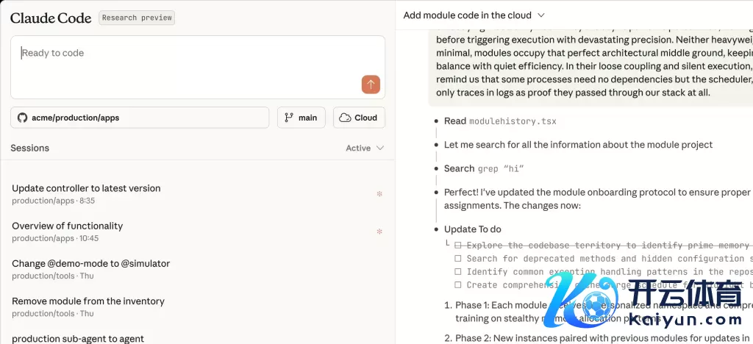The image size is (753, 344).
Task: Click the GitHub icon in repository selector
Action: coord(22,118)
